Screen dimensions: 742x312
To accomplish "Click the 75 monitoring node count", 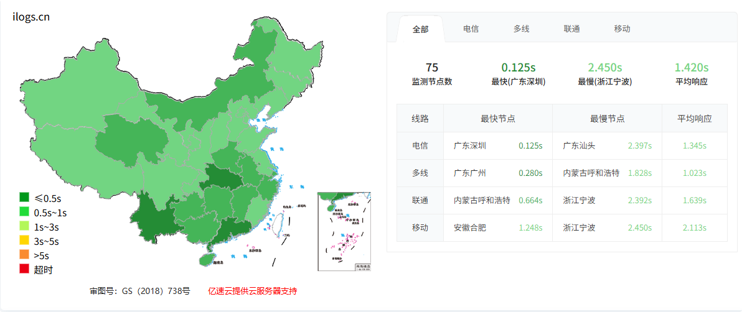I will [x=431, y=68].
